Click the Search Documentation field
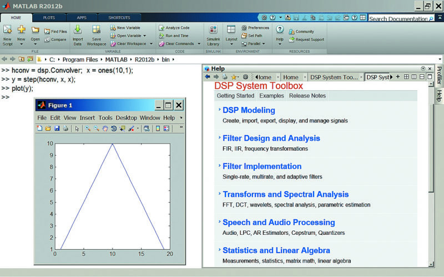This screenshot has width=444, height=277. pos(401,19)
